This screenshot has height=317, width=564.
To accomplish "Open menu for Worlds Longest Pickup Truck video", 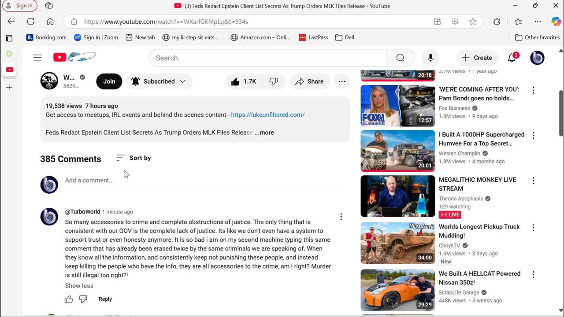I will point(534,228).
